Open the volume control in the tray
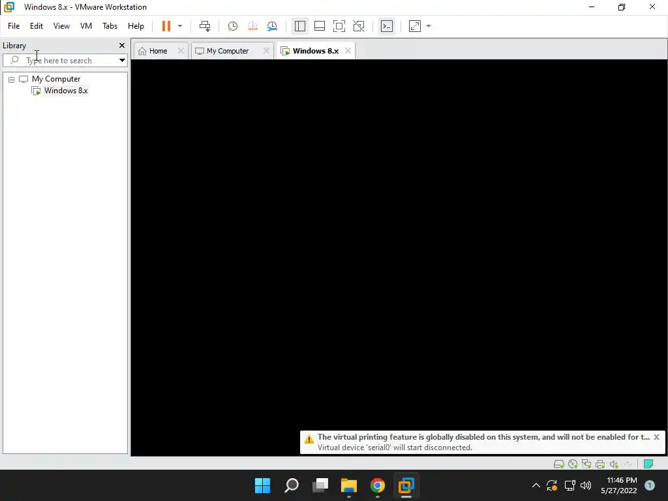This screenshot has width=668, height=501. click(x=586, y=485)
